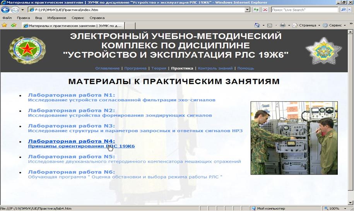Click the Favorites Center star icon
This screenshot has height=211, width=354.
click(4, 25)
